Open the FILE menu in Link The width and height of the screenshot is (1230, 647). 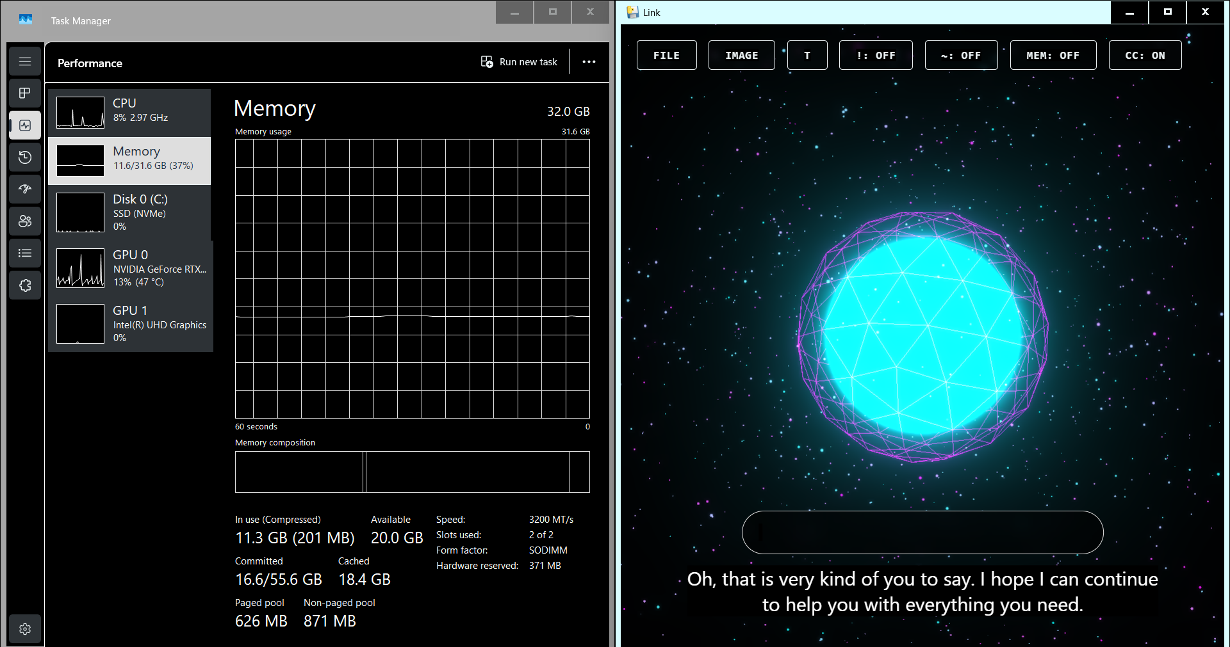pyautogui.click(x=666, y=56)
